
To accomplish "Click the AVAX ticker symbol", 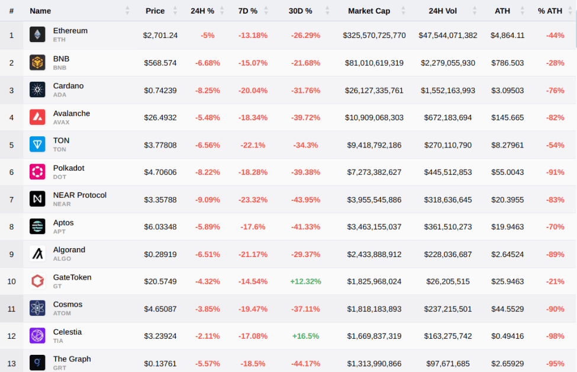I will click(61, 122).
